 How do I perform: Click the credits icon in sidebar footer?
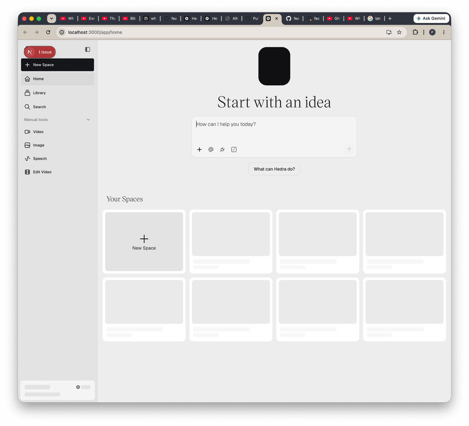(78, 387)
